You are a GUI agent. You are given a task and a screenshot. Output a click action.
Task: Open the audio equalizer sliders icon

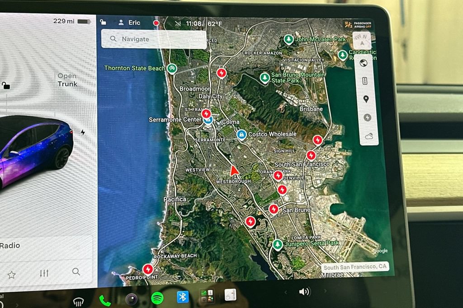coord(44,273)
